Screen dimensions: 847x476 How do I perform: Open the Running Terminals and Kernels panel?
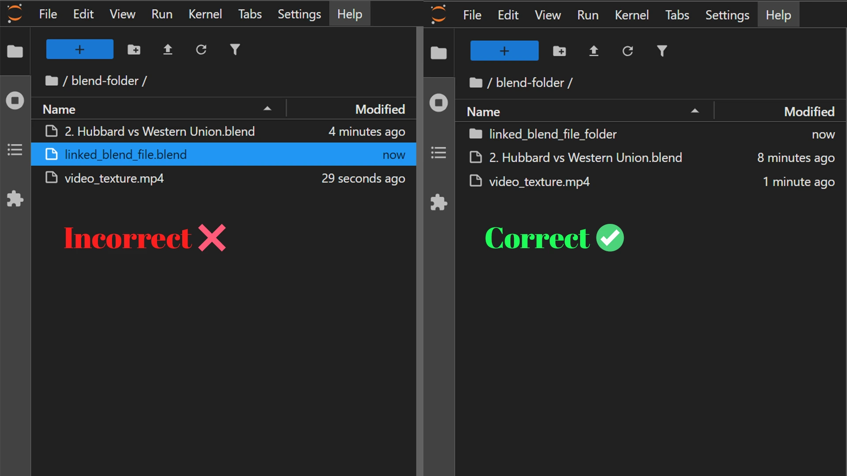[15, 100]
